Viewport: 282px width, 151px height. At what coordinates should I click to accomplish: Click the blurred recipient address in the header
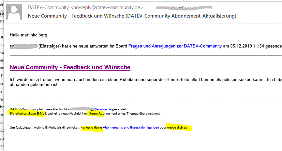[184, 7]
